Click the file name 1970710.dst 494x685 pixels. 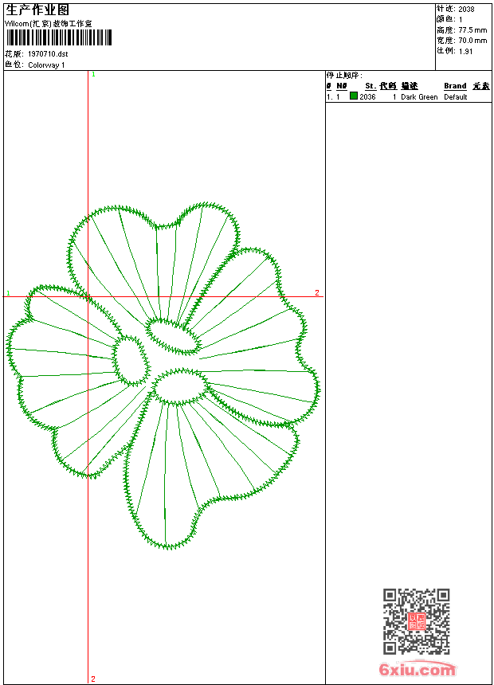pos(48,53)
